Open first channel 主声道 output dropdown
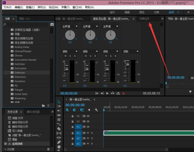 click(x=70, y=27)
